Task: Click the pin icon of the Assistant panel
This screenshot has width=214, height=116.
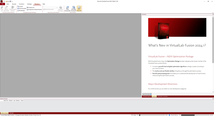Action: click(x=213, y=14)
